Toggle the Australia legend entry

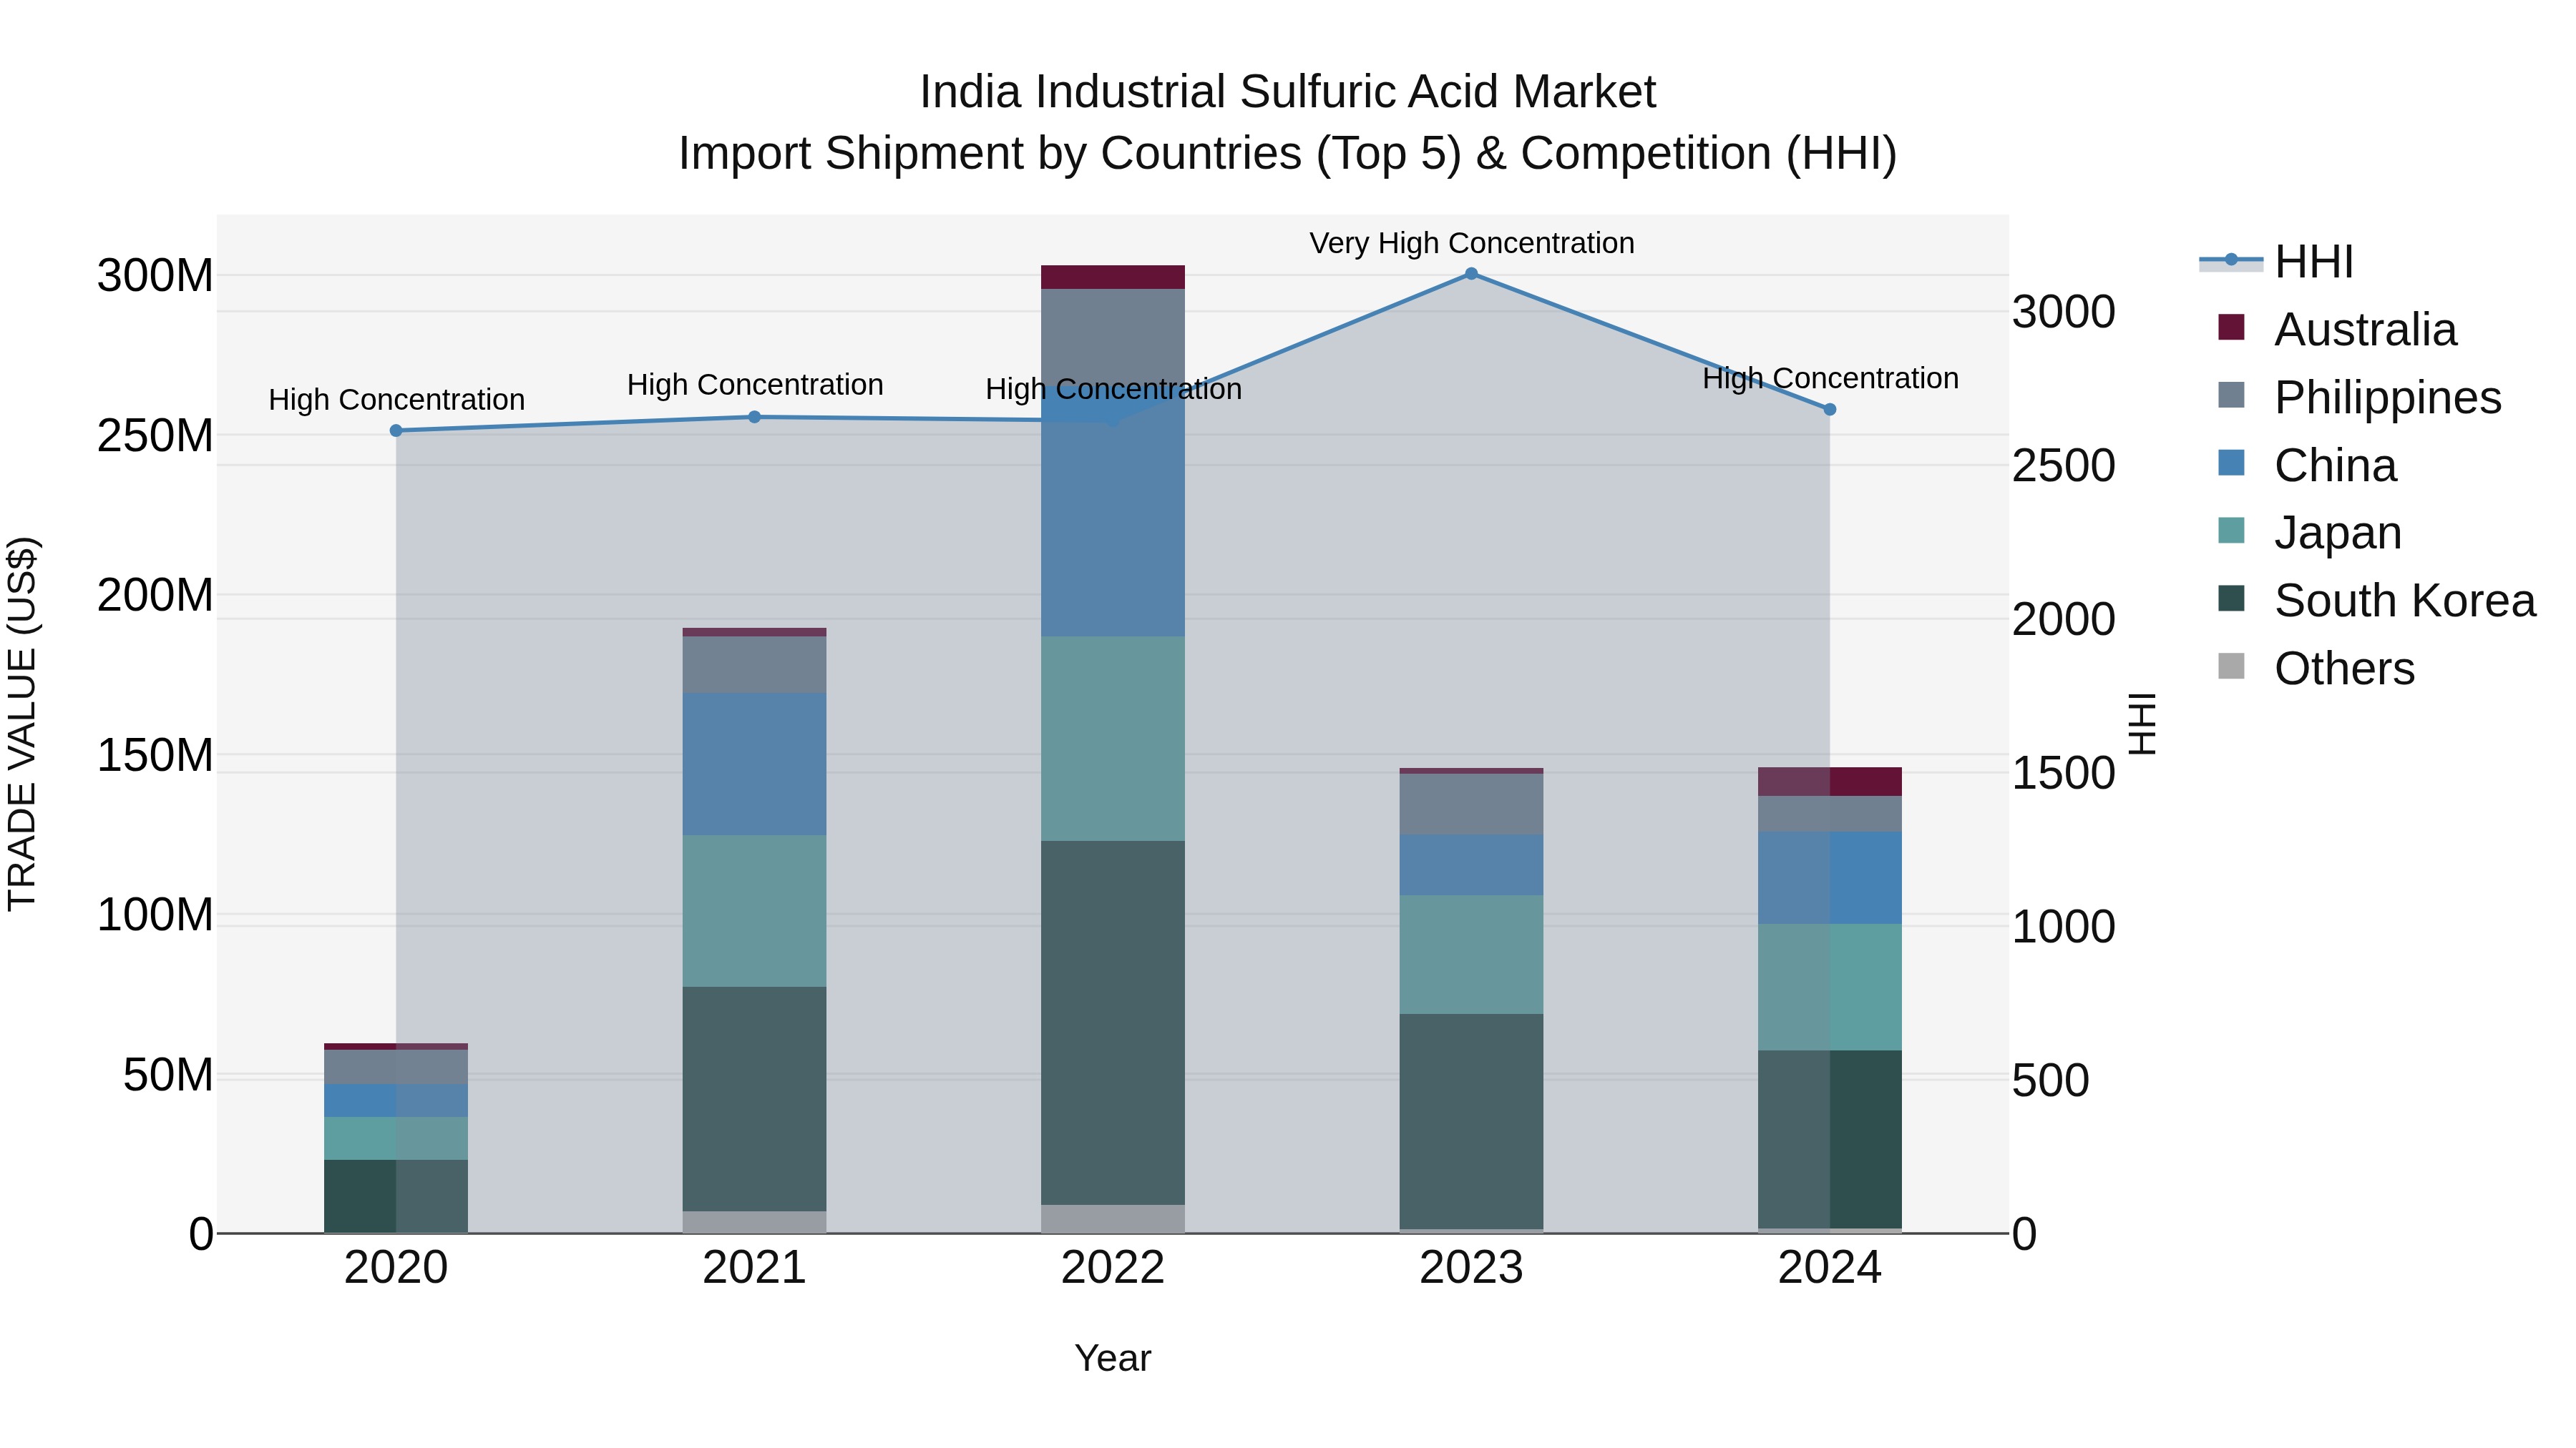pos(2336,330)
